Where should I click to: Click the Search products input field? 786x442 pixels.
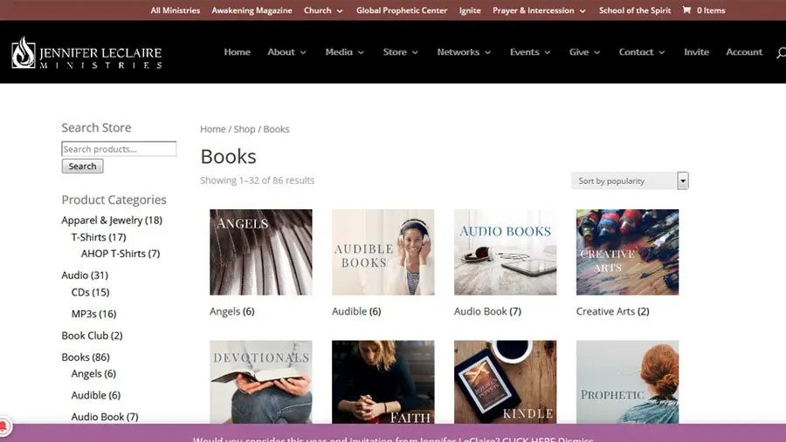[119, 149]
